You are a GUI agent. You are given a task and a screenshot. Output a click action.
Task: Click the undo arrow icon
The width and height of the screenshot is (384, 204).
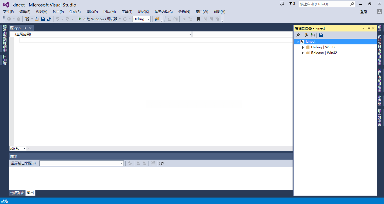(x=57, y=19)
